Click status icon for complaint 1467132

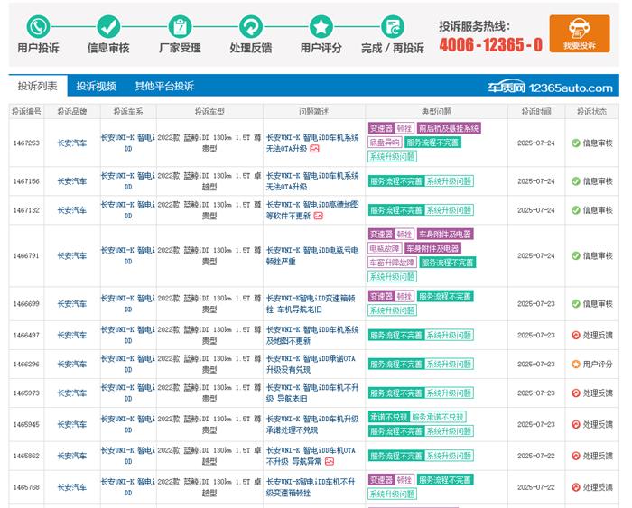[576, 210]
